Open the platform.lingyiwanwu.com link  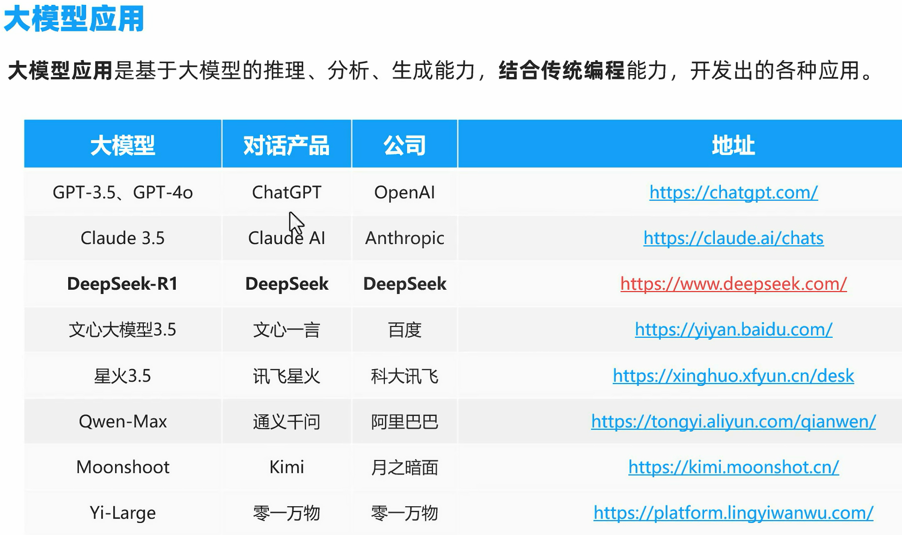pyautogui.click(x=733, y=513)
